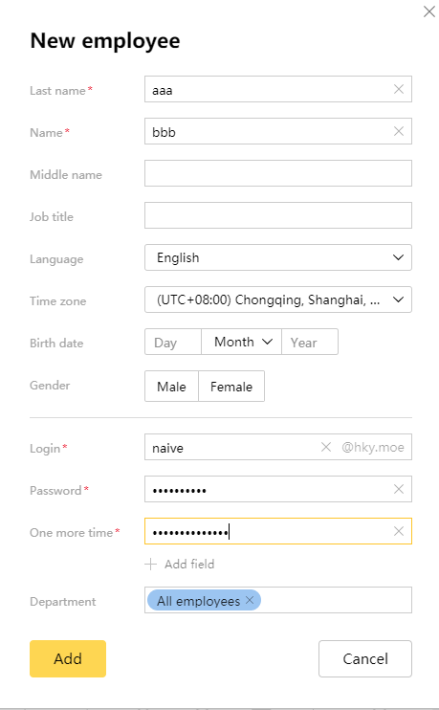Click the Language label

[x=56, y=259]
